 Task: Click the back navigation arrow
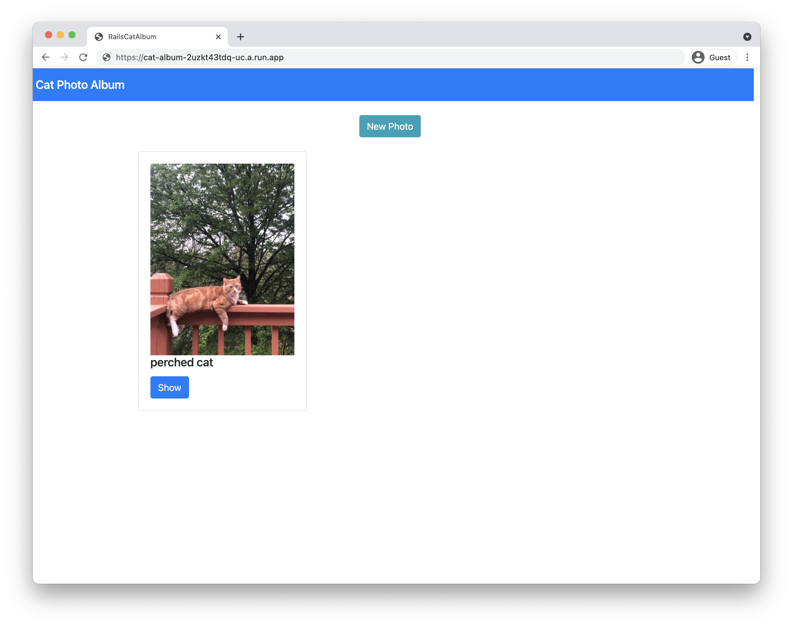coord(46,57)
